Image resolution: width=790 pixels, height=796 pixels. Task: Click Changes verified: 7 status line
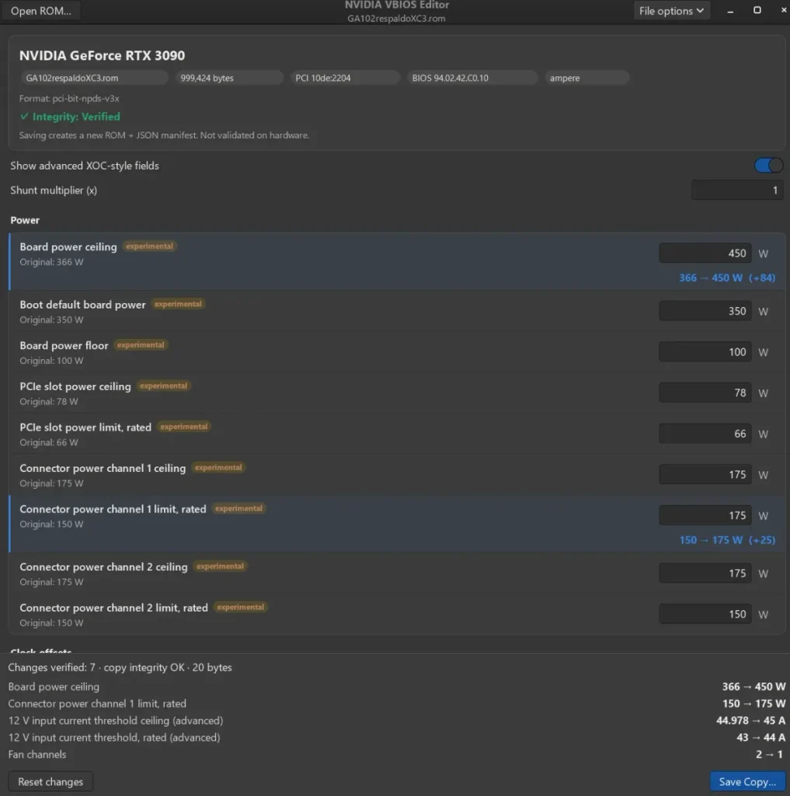[x=120, y=668]
